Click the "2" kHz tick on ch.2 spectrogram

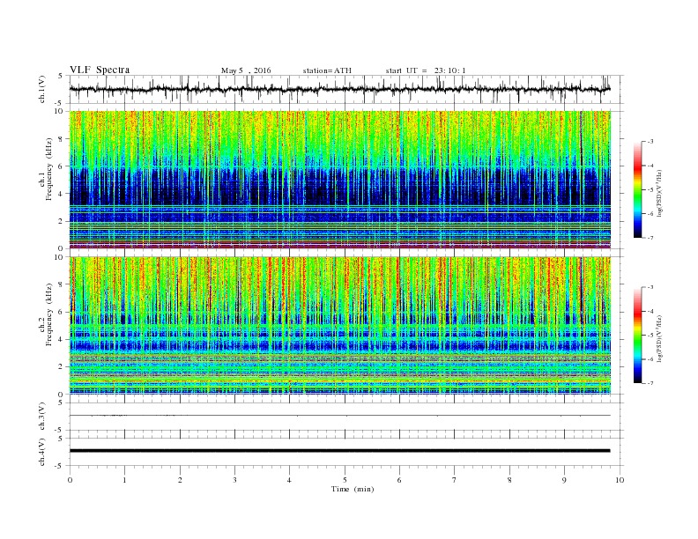tap(61, 367)
